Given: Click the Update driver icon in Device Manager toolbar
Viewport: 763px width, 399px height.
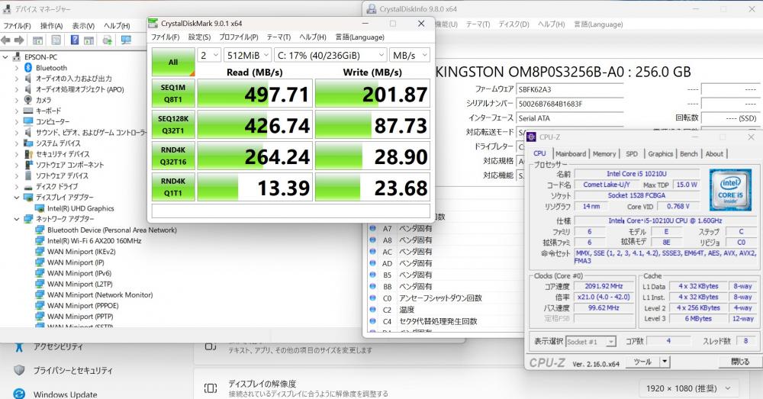Looking at the screenshot, I should pos(108,40).
